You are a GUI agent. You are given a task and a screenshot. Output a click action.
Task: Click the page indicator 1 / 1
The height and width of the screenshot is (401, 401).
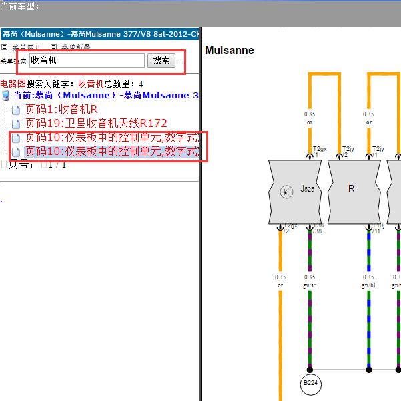[x=57, y=165]
